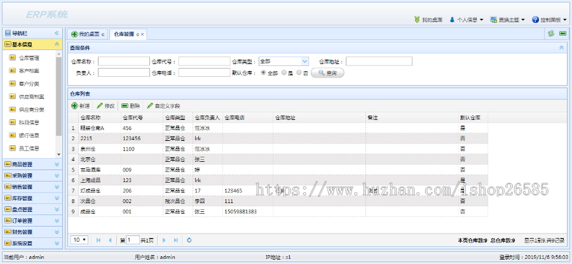This screenshot has height=264, width=572.
Task: Open 供应商分类 in sidebar
Action: 31,110
